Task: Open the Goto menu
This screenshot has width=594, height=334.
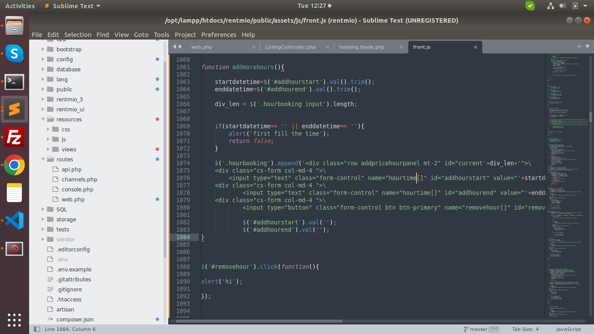Action: pos(141,35)
